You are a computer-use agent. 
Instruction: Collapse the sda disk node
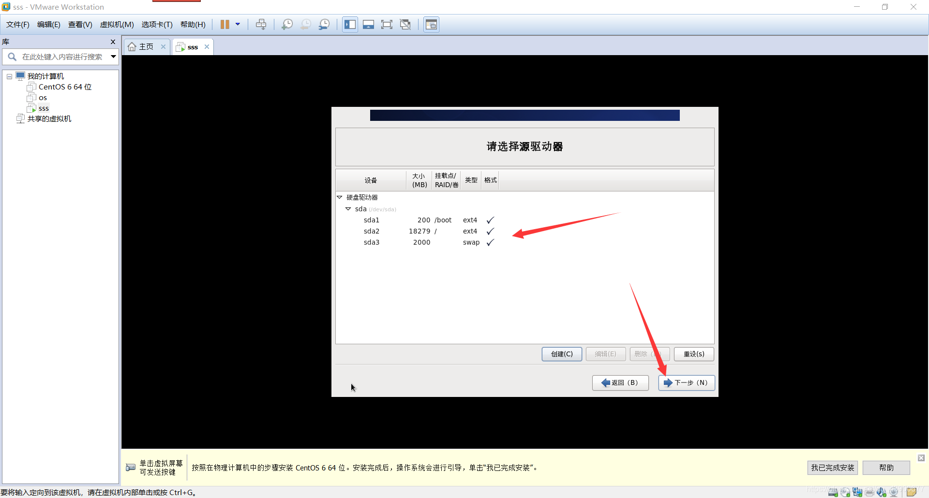coord(348,209)
